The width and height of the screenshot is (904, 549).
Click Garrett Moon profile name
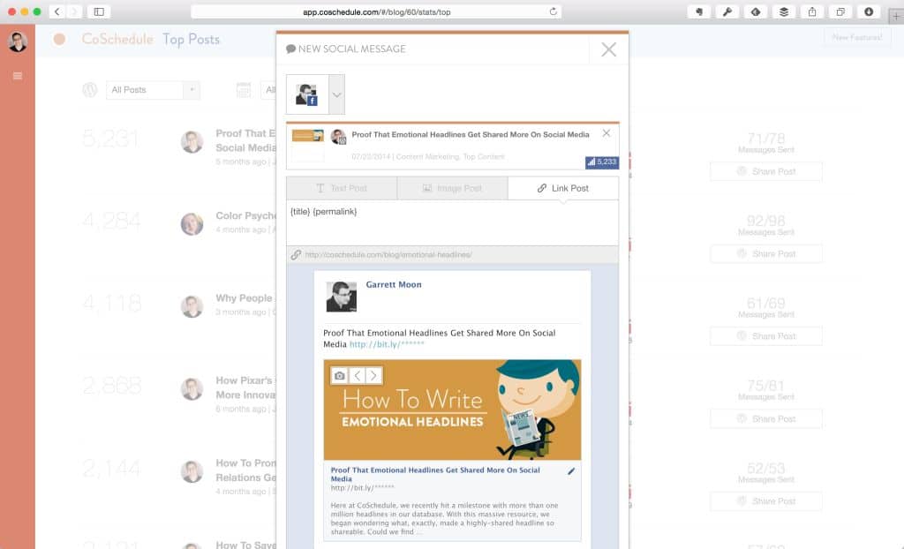click(394, 285)
